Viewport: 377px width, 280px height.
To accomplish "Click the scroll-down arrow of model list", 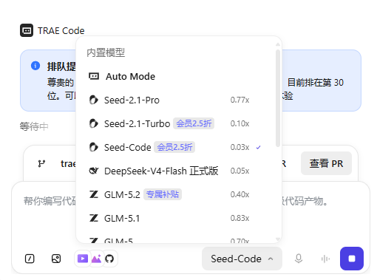I will click(278, 239).
